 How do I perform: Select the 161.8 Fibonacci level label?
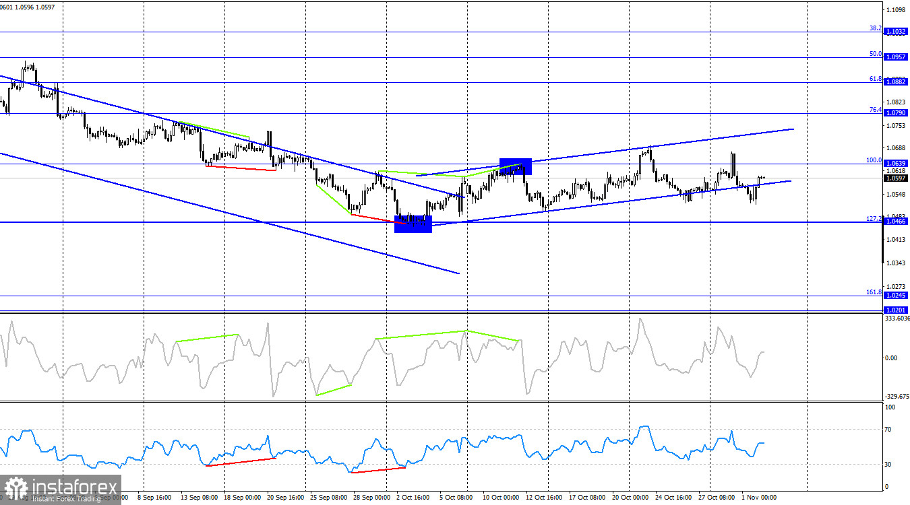pyautogui.click(x=874, y=292)
